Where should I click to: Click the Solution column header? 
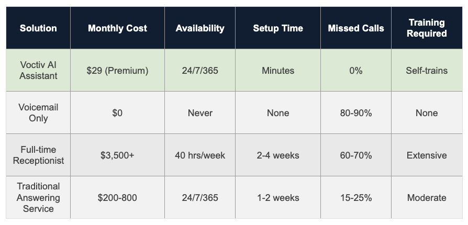click(38, 28)
